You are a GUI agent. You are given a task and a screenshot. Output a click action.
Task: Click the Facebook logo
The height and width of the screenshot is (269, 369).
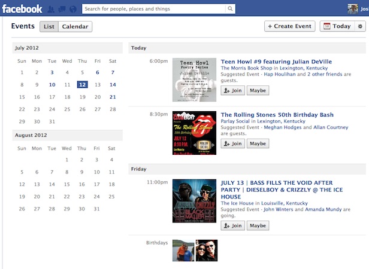click(22, 9)
